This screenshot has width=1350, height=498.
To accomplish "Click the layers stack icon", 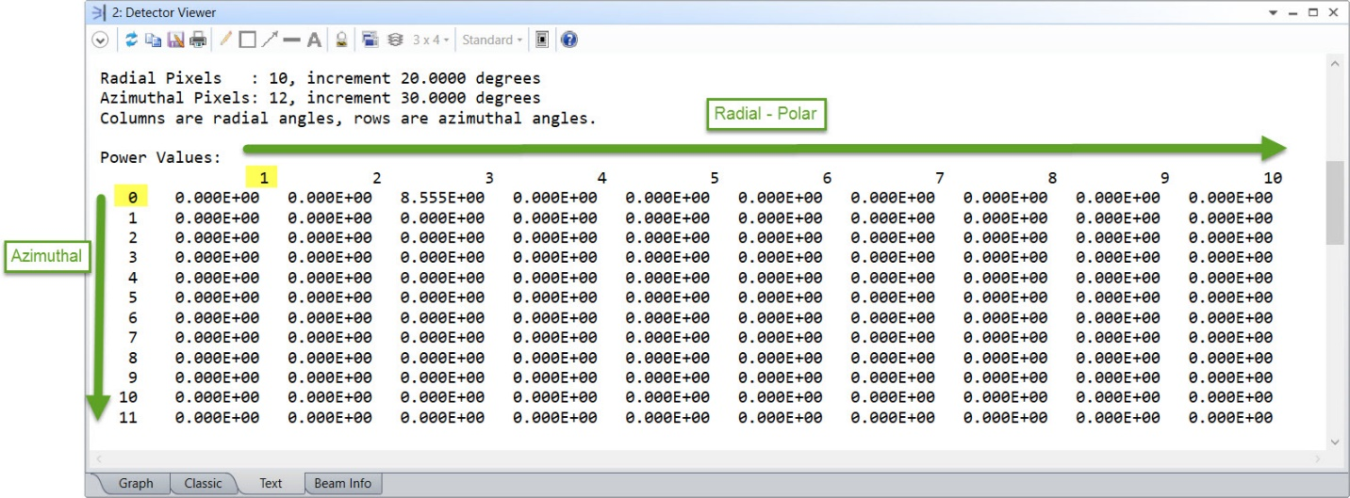I will pyautogui.click(x=394, y=40).
